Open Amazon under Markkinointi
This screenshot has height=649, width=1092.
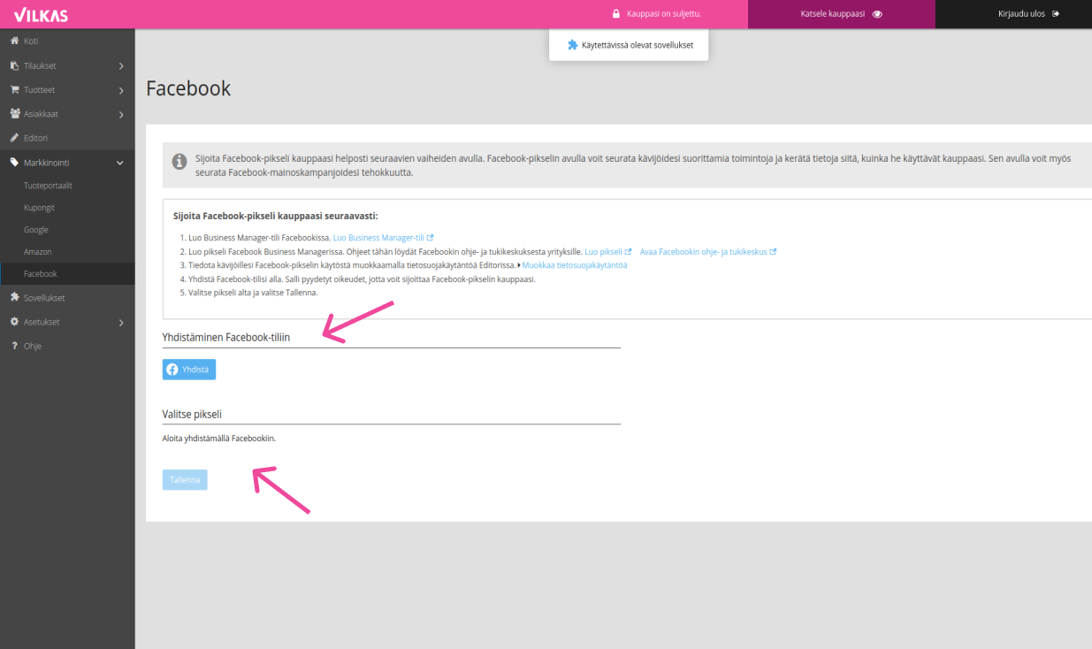pyautogui.click(x=38, y=252)
